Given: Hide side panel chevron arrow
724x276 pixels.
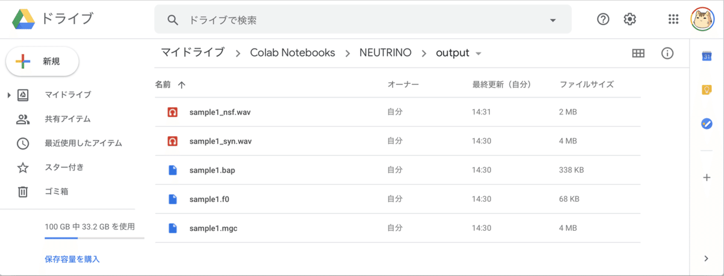Looking at the screenshot, I should point(707,259).
